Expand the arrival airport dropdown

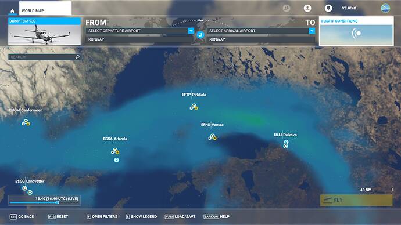click(x=312, y=31)
